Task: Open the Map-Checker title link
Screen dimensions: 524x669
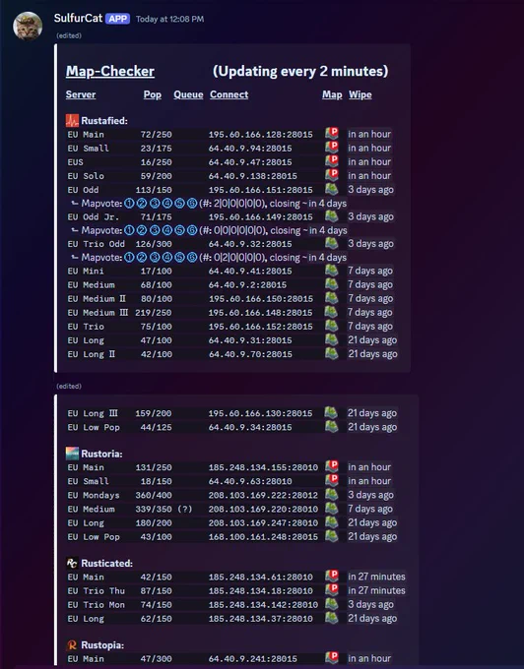Action: point(110,71)
